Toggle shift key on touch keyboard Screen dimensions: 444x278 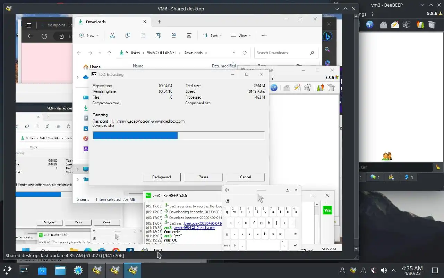tap(227, 234)
